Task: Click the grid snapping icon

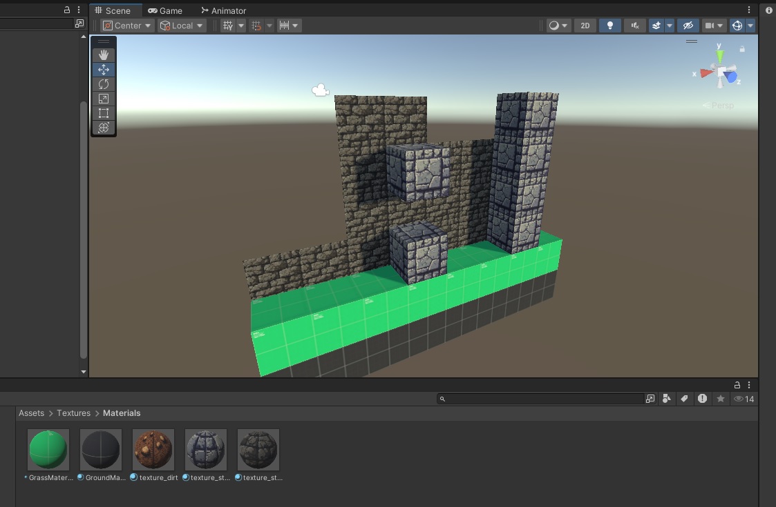Action: click(x=256, y=26)
